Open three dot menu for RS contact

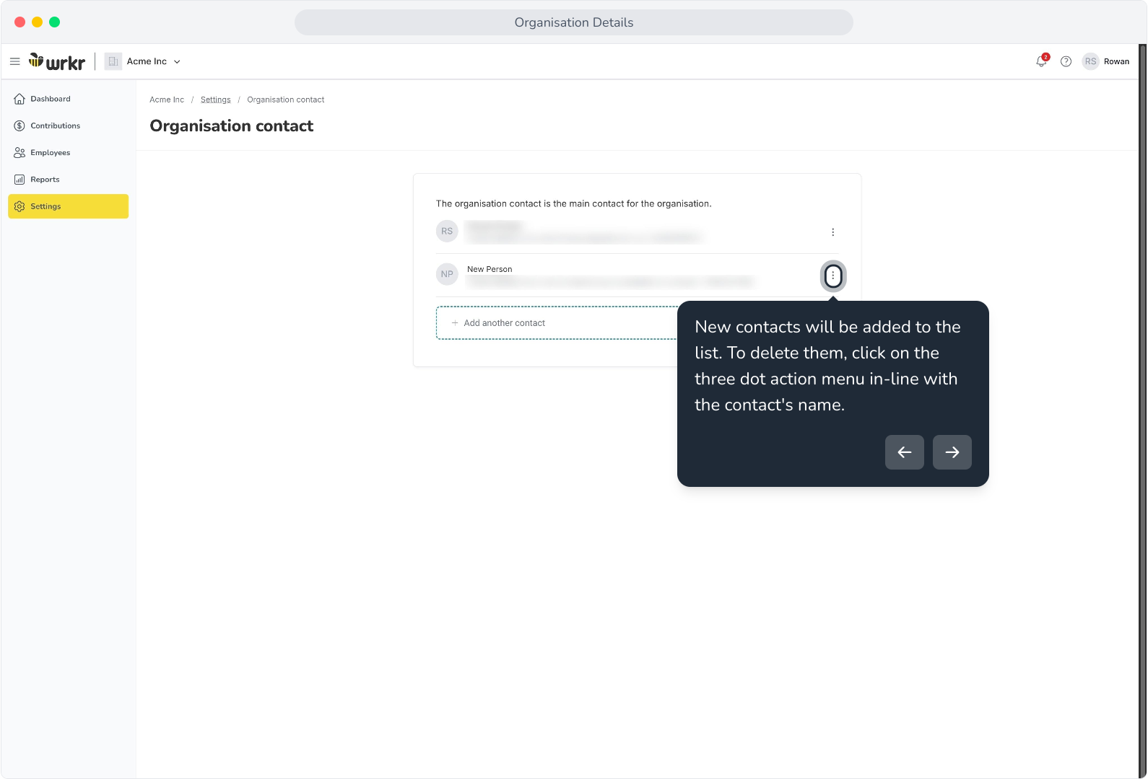pyautogui.click(x=833, y=232)
